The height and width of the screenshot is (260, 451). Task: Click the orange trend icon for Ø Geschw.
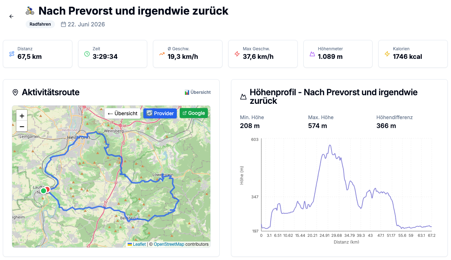pyautogui.click(x=162, y=54)
